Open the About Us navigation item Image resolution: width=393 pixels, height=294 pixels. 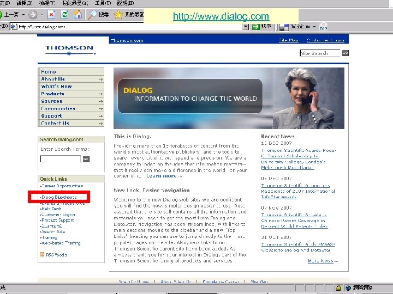click(x=71, y=79)
